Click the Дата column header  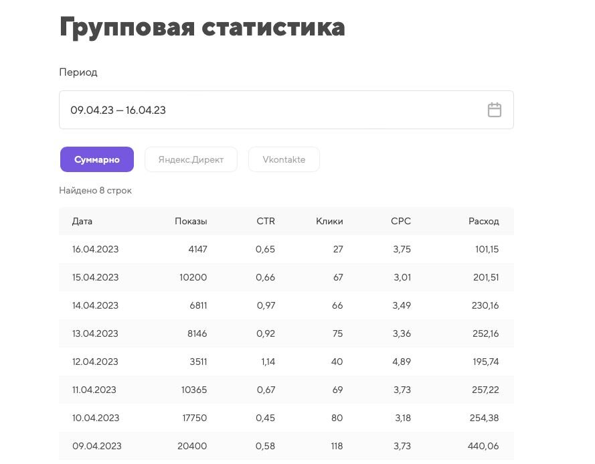[82, 221]
